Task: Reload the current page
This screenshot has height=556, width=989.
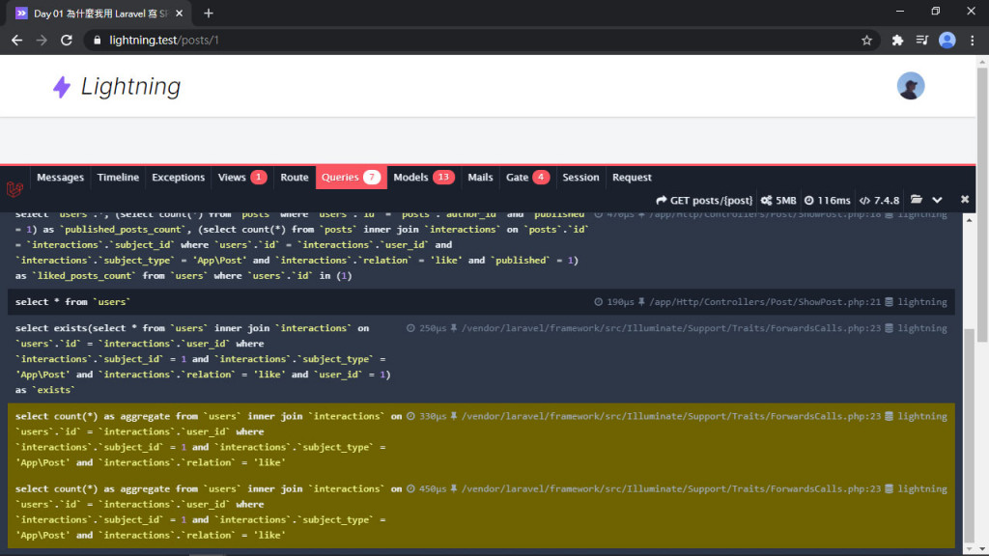Action: (67, 41)
